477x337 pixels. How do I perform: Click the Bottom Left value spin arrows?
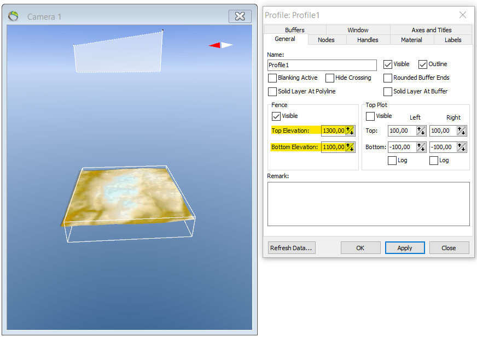coord(421,147)
